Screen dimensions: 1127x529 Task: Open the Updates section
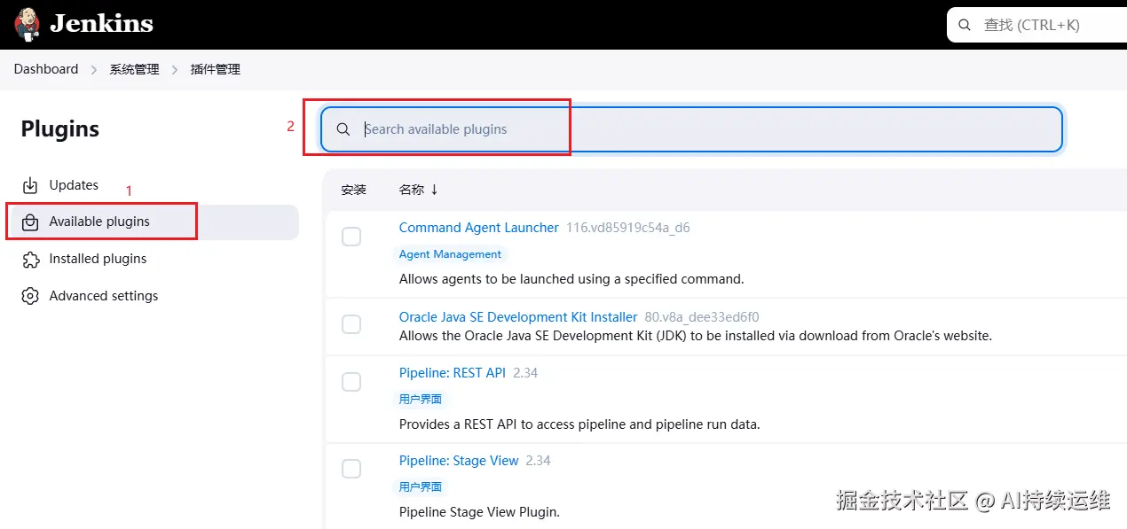tap(75, 184)
